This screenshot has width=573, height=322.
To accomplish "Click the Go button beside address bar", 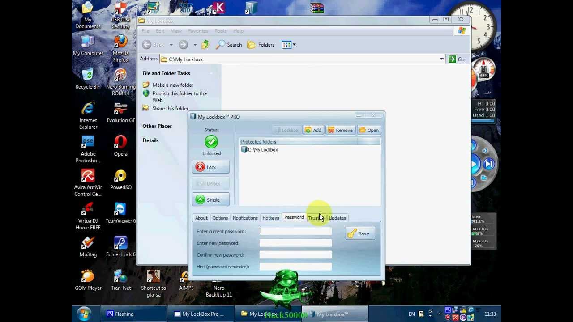I will click(457, 59).
